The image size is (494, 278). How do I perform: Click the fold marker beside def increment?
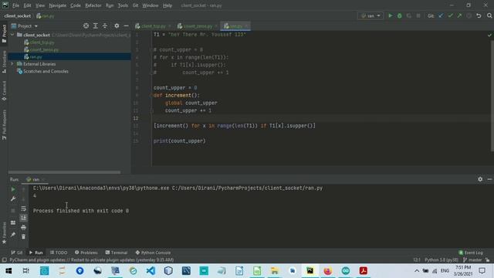[151, 95]
